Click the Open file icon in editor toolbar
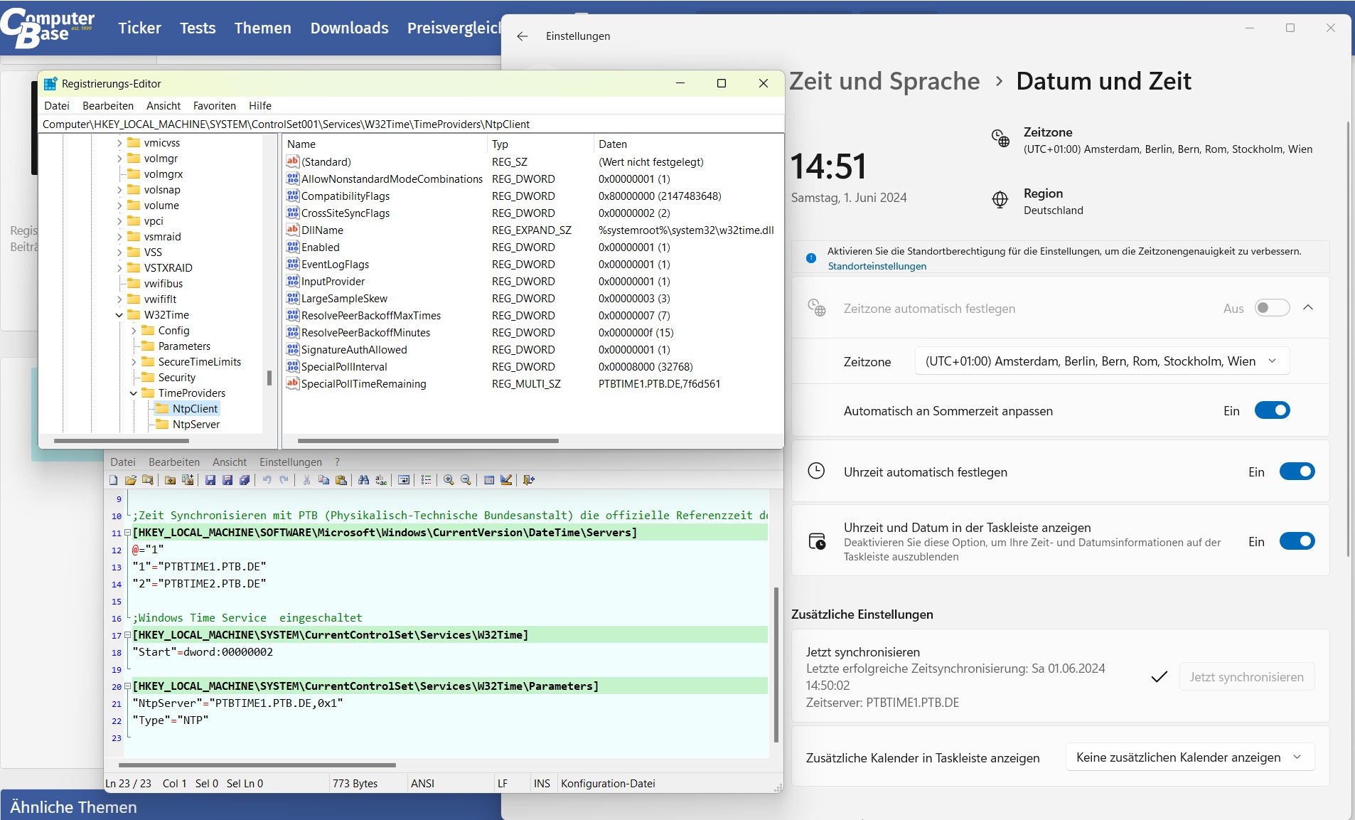1355x820 pixels. [131, 480]
